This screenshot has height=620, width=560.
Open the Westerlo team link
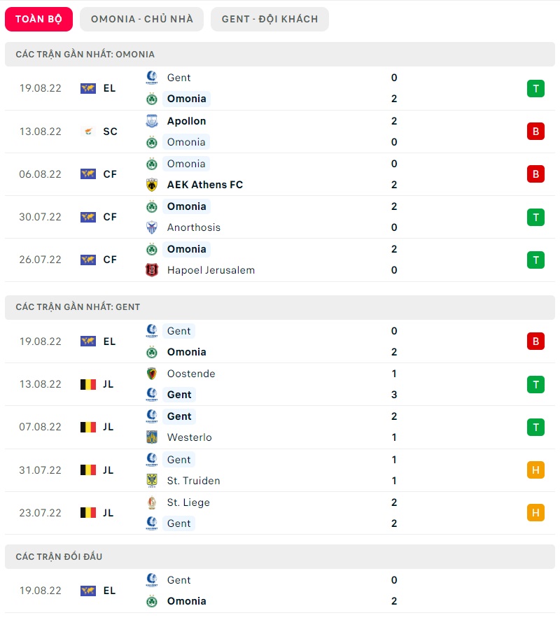tap(189, 437)
